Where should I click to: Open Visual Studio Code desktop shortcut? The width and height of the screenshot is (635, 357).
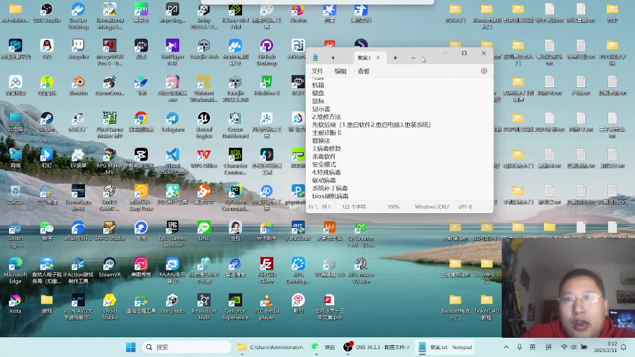point(172,162)
